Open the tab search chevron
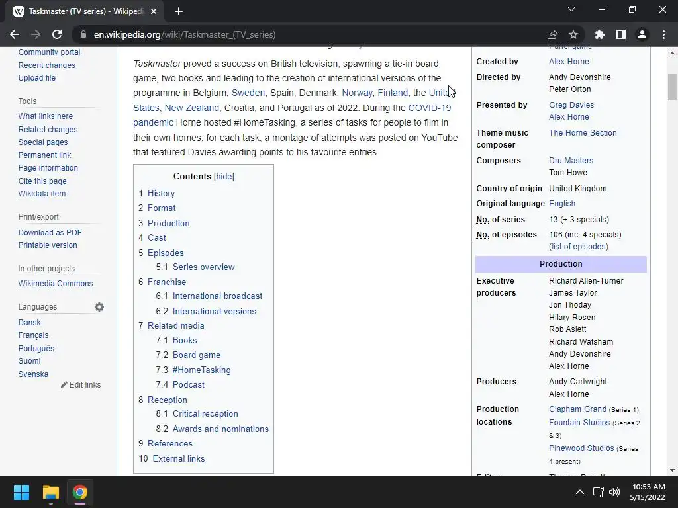This screenshot has width=678, height=508. coord(571,9)
